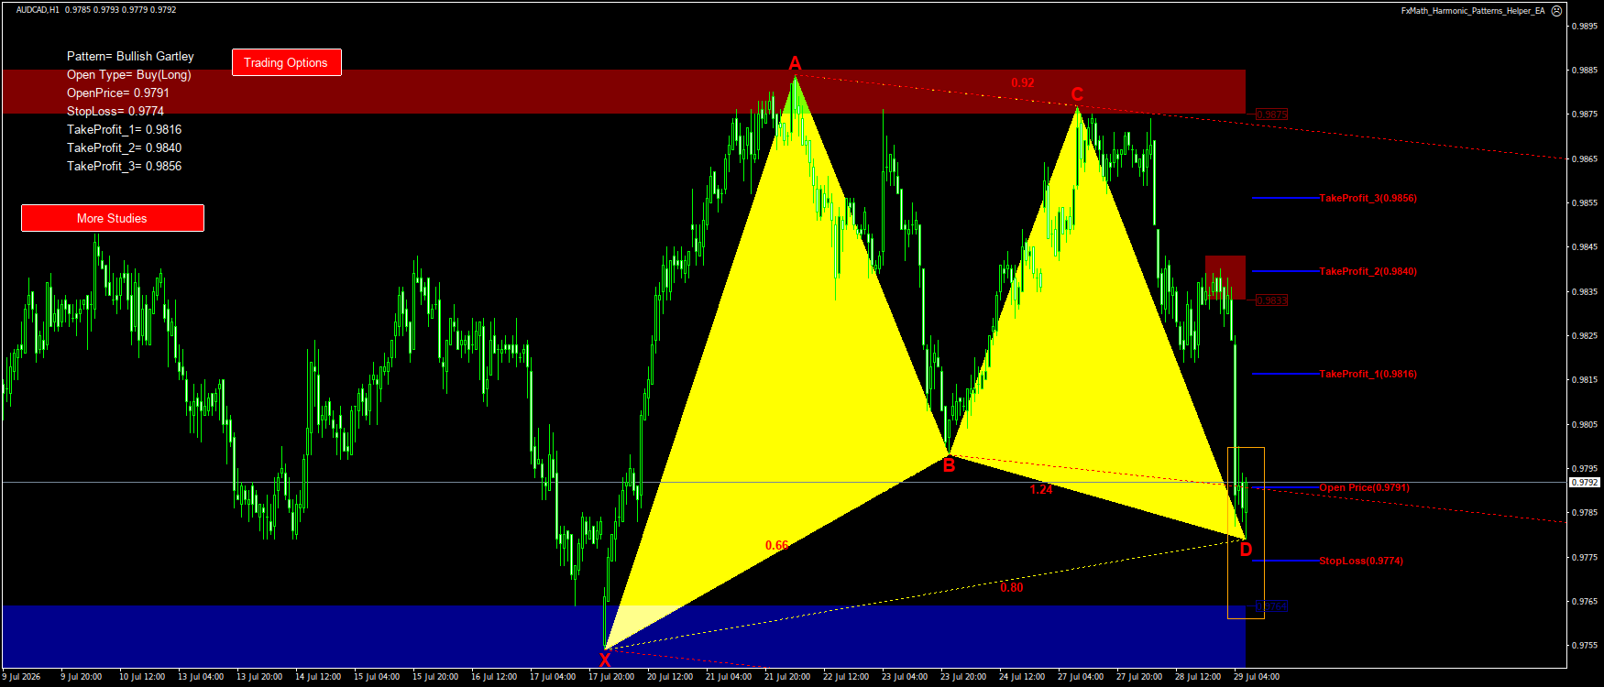Click the 'TakeProfit_1= 0.9816' info line
Image resolution: width=1604 pixels, height=687 pixels.
[125, 129]
